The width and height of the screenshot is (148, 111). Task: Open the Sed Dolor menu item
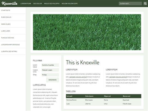(x=38, y=4)
